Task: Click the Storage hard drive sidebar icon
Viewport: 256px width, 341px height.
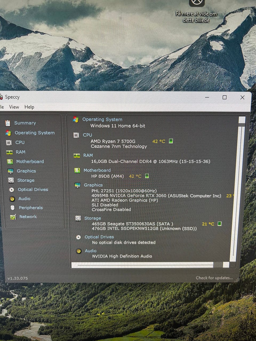Action: pos(11,180)
